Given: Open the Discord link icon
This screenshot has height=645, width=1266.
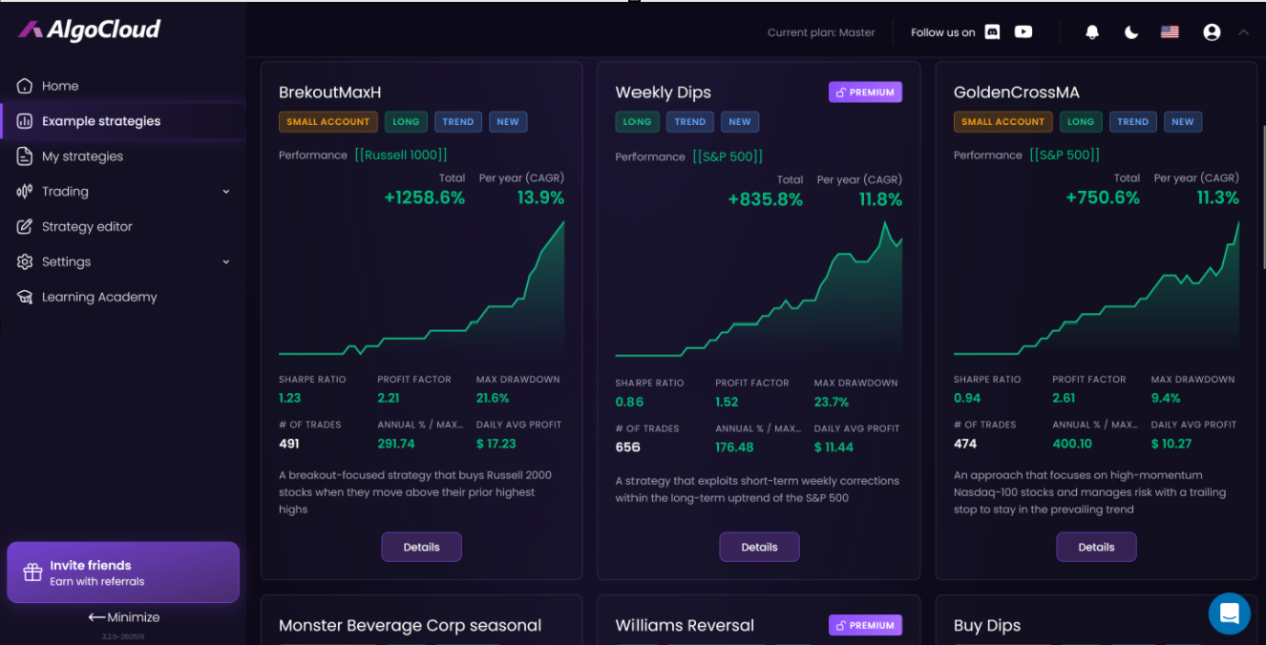Looking at the screenshot, I should click(x=993, y=32).
